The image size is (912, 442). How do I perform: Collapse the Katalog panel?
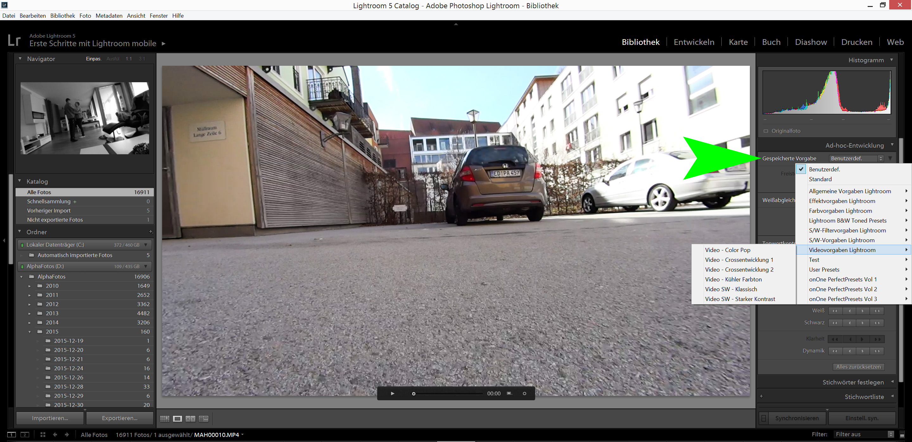20,181
